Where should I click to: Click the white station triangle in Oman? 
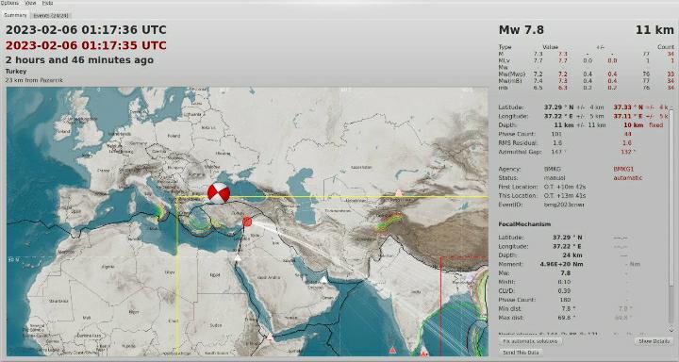pos(323,280)
